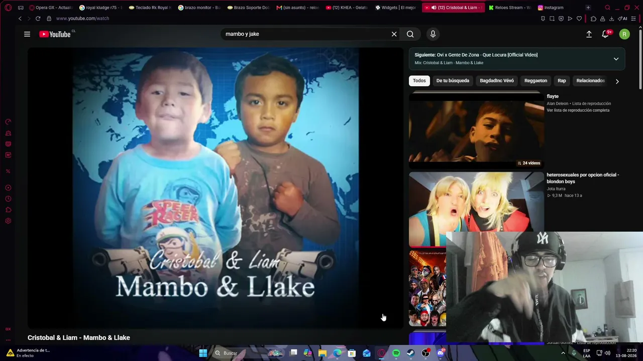Click the browser back arrow
The image size is (643, 361).
[20, 19]
